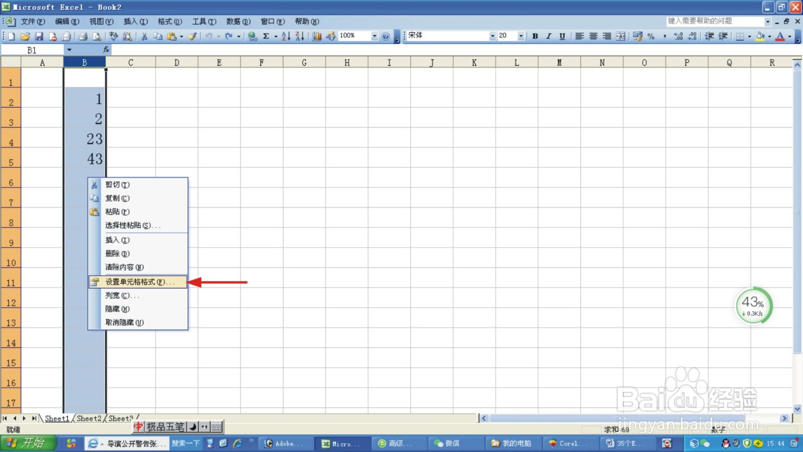
Task: Toggle italic formatting
Action: pyautogui.click(x=549, y=36)
